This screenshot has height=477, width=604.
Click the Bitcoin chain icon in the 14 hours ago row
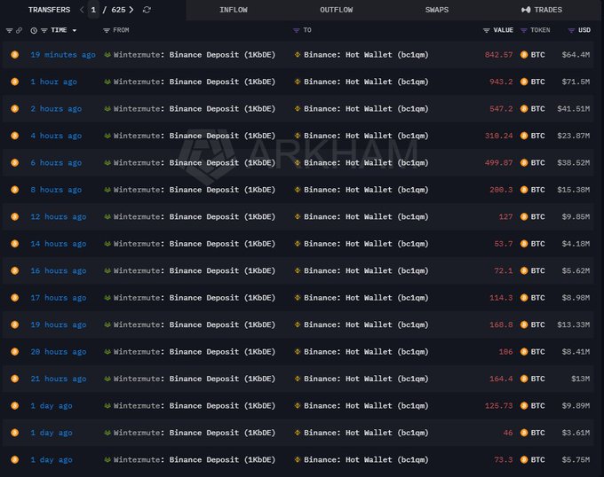click(x=14, y=244)
